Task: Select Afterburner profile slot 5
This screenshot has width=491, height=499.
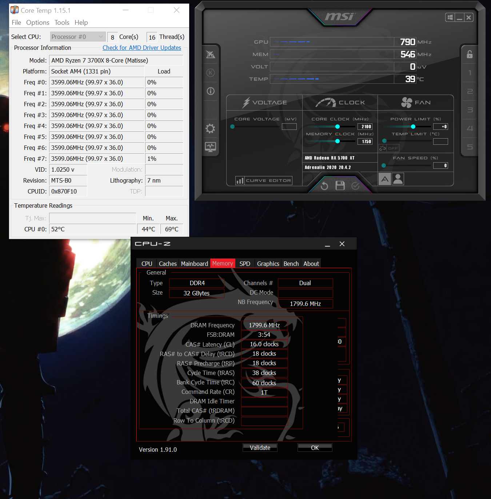Action: tap(470, 147)
